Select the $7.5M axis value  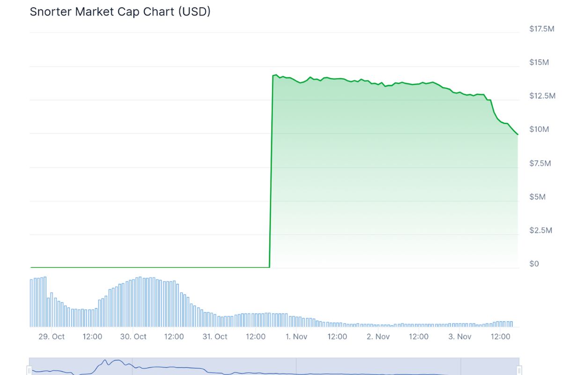pyautogui.click(x=540, y=163)
